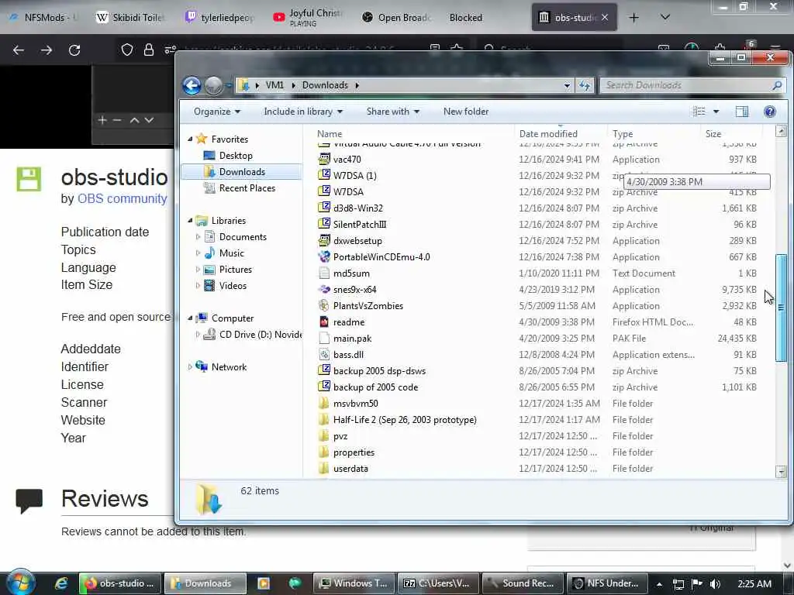Click the volume speaker tray icon
The height and width of the screenshot is (595, 794).
click(x=715, y=584)
